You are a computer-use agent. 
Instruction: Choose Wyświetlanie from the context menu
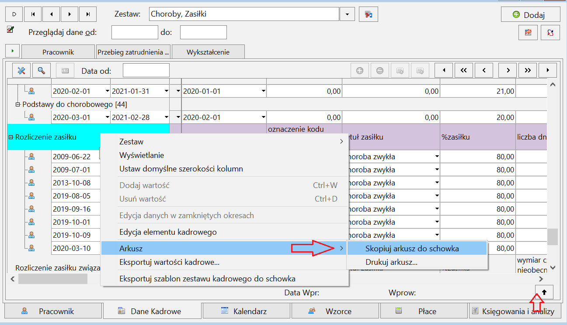(225, 155)
